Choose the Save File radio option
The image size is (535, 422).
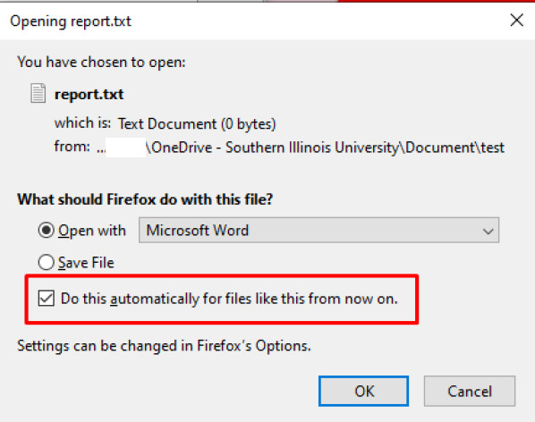tap(46, 263)
